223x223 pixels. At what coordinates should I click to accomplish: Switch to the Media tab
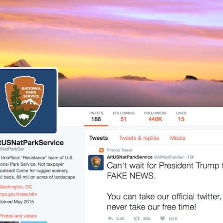177,138
